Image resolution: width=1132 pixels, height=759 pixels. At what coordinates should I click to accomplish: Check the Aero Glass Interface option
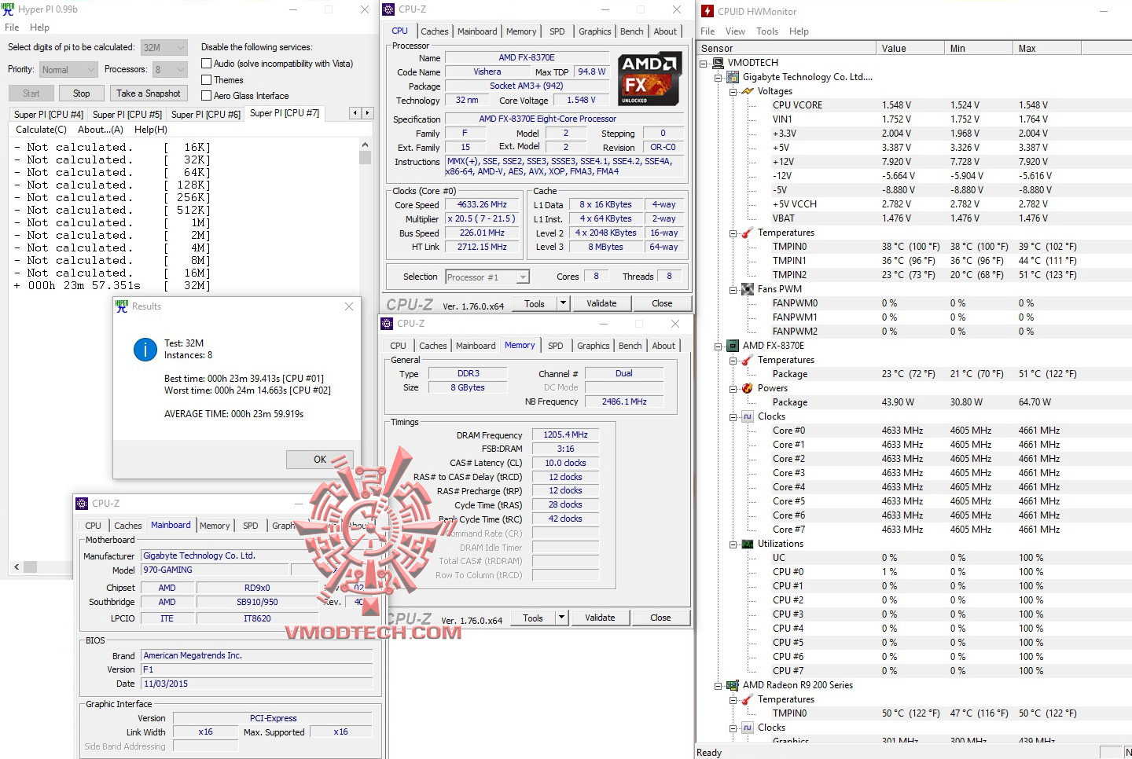[x=207, y=96]
